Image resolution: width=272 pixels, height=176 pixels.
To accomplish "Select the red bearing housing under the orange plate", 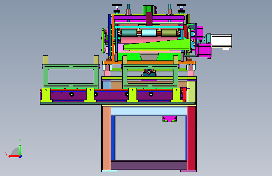I will [x=149, y=72].
